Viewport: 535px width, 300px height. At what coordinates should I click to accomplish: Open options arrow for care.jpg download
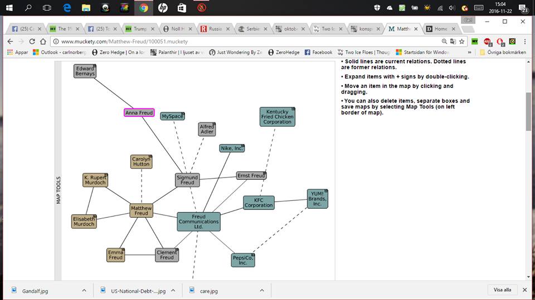pos(262,290)
